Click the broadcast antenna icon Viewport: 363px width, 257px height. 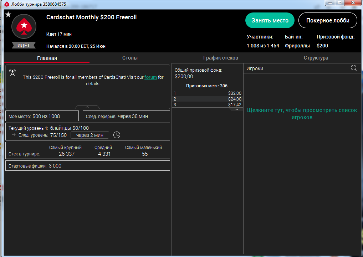[12, 72]
